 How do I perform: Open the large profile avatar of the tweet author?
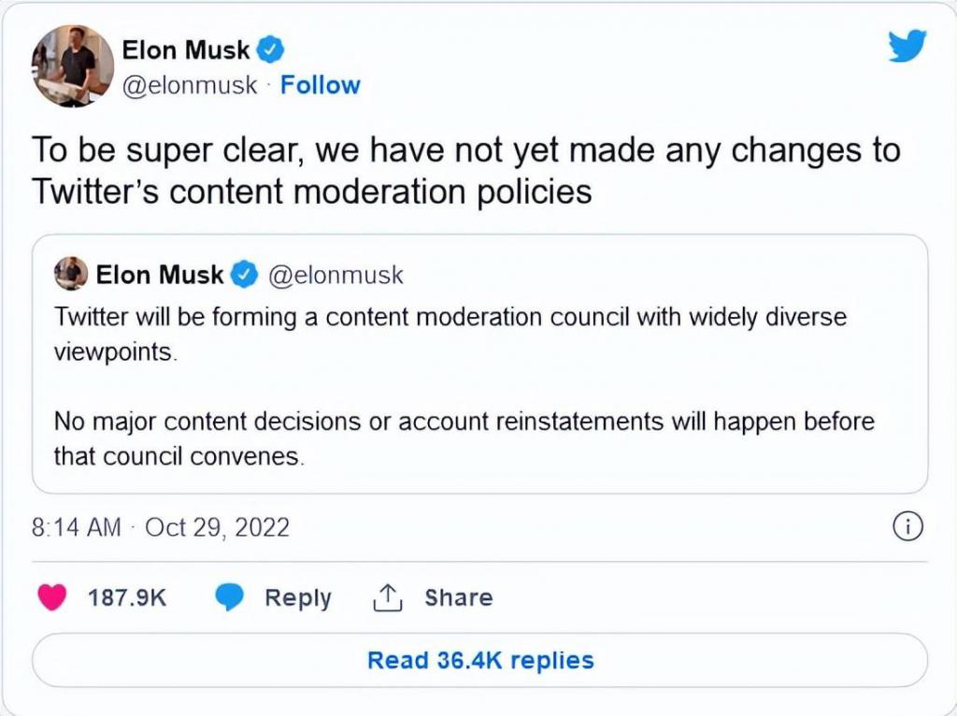[73, 65]
